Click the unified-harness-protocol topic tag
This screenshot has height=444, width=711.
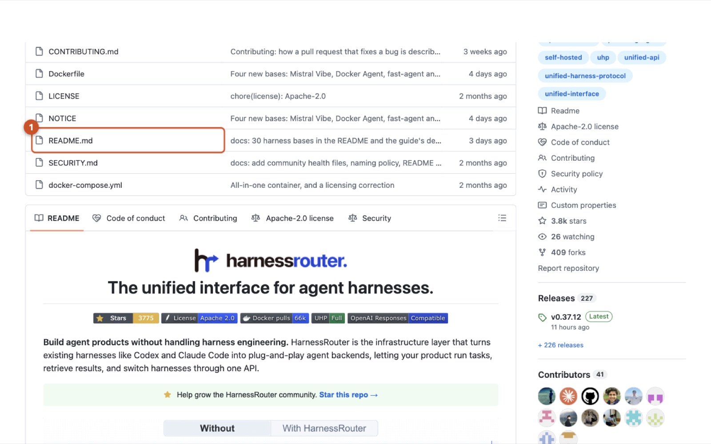click(x=585, y=76)
